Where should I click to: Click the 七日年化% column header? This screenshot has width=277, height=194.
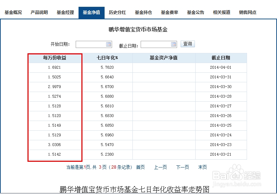(x=107, y=58)
